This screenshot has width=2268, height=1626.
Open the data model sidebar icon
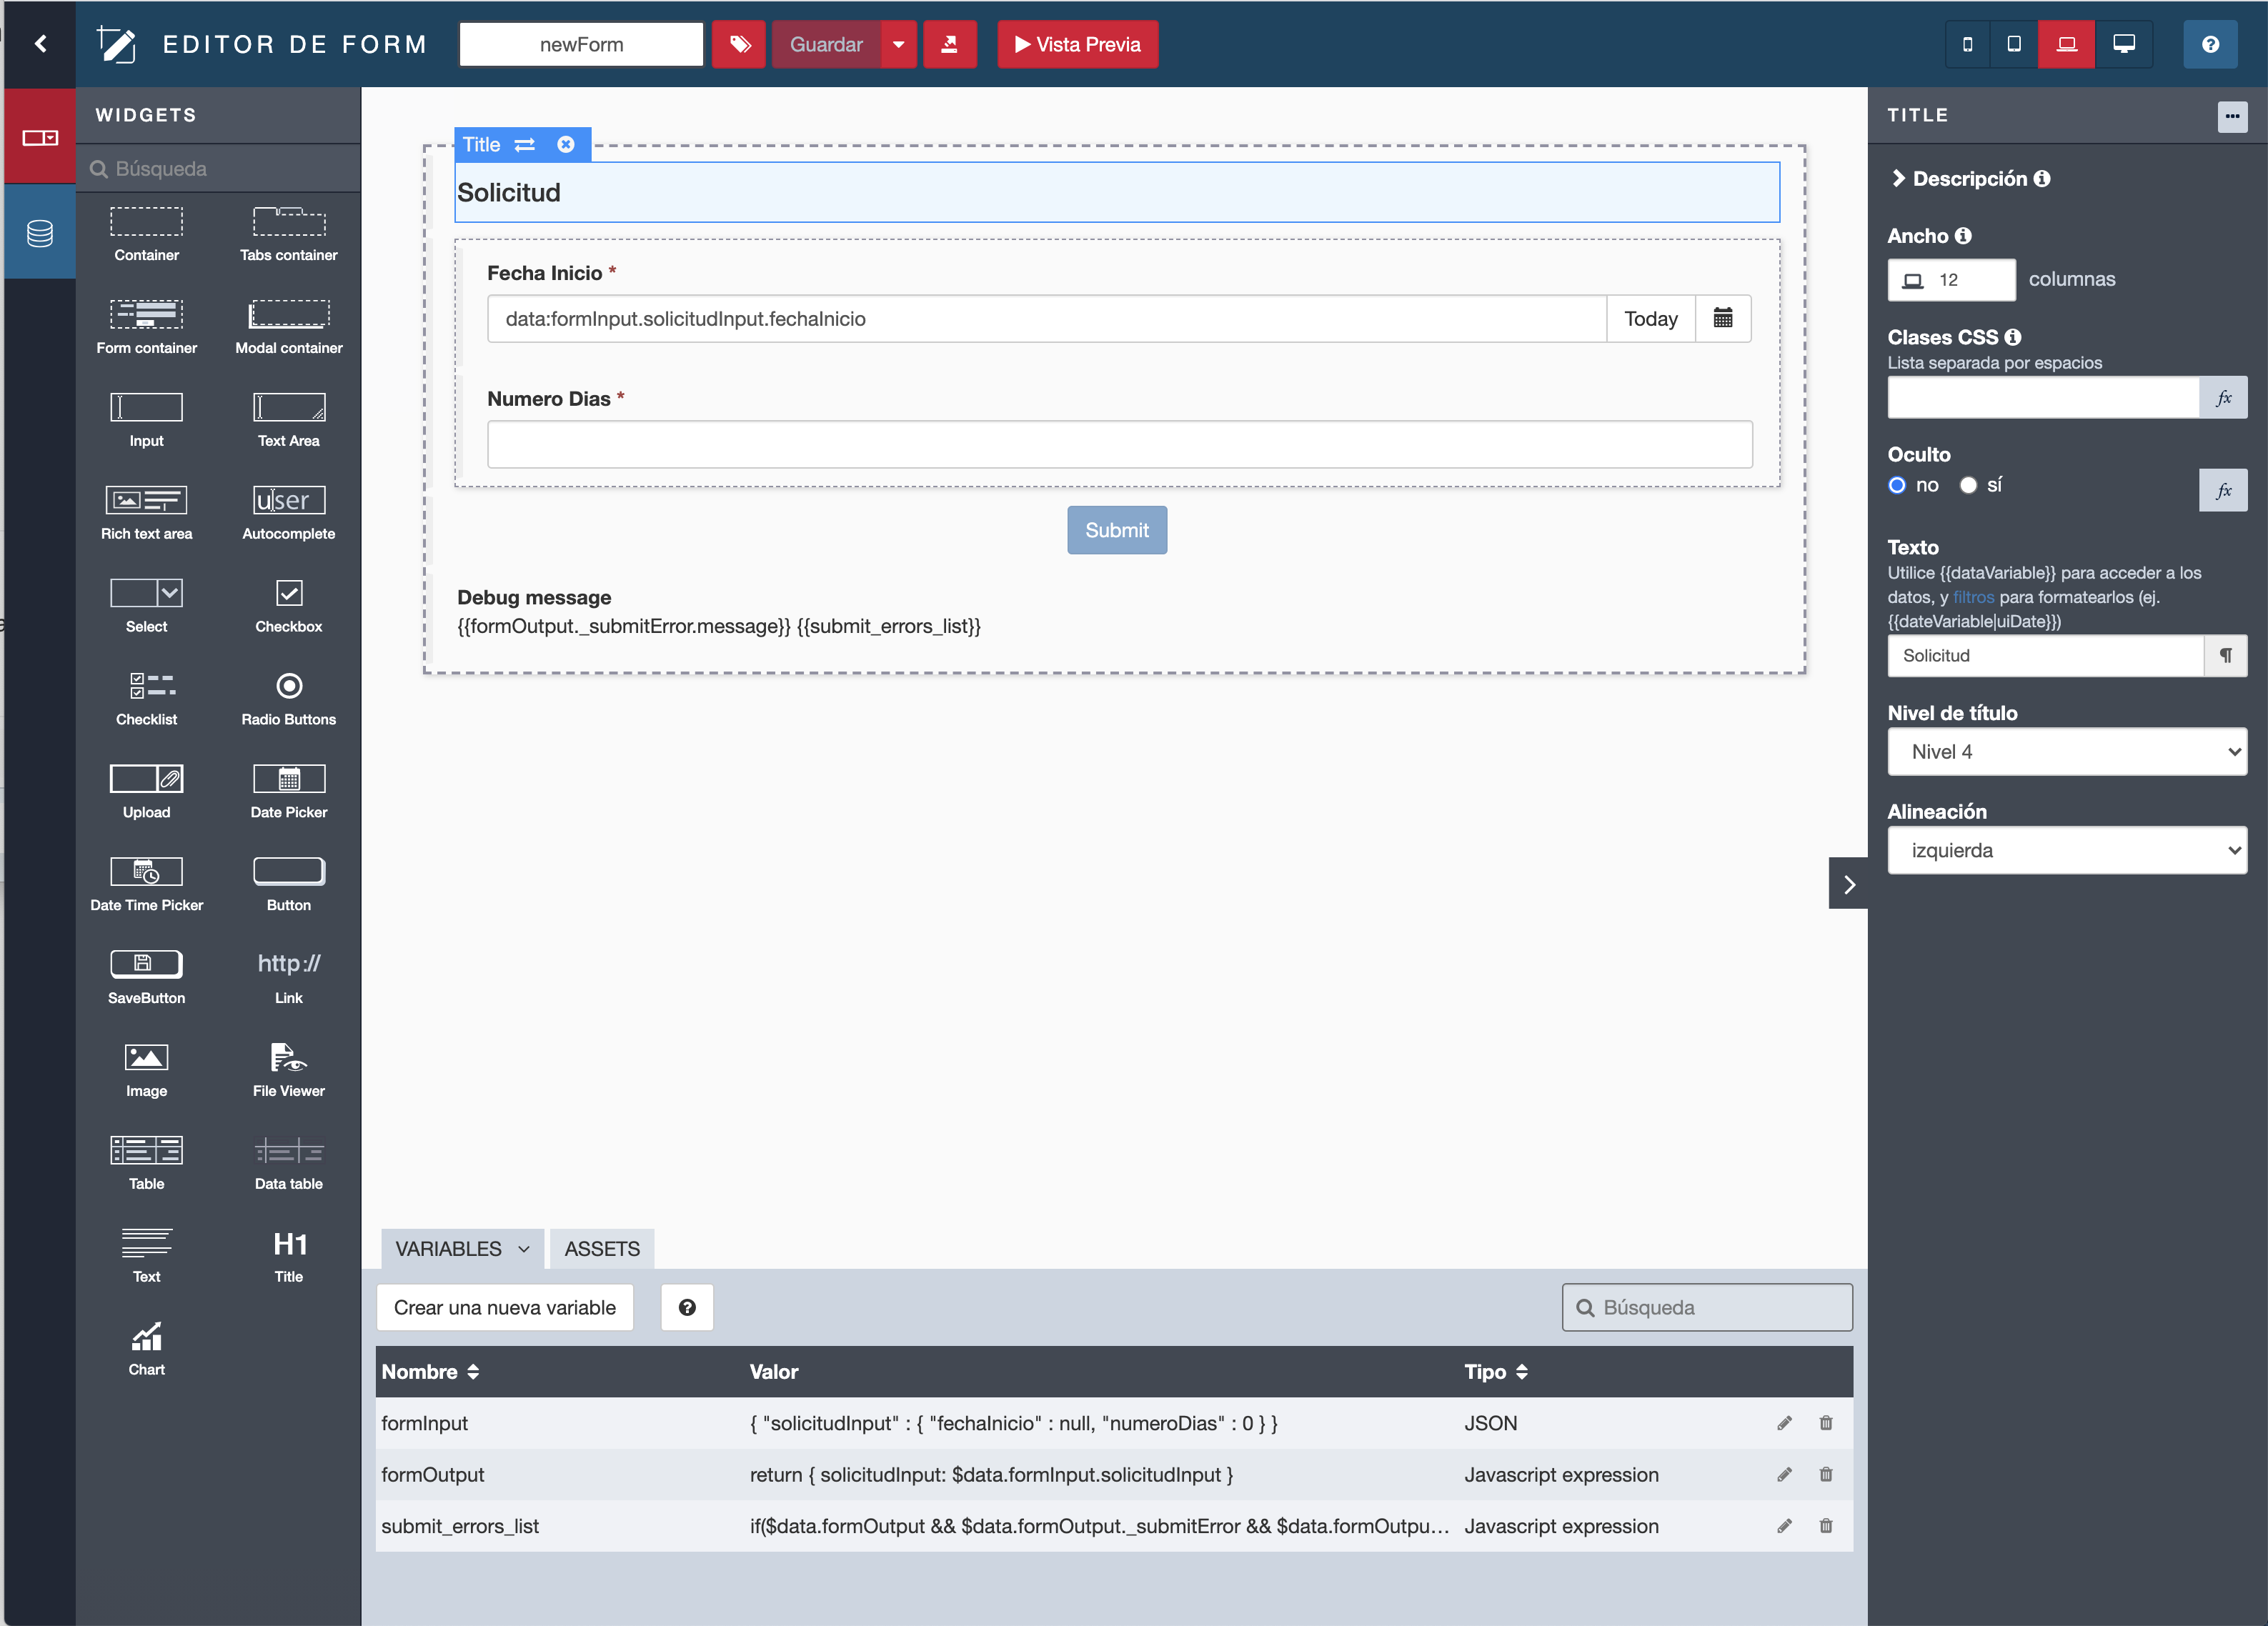[x=40, y=233]
